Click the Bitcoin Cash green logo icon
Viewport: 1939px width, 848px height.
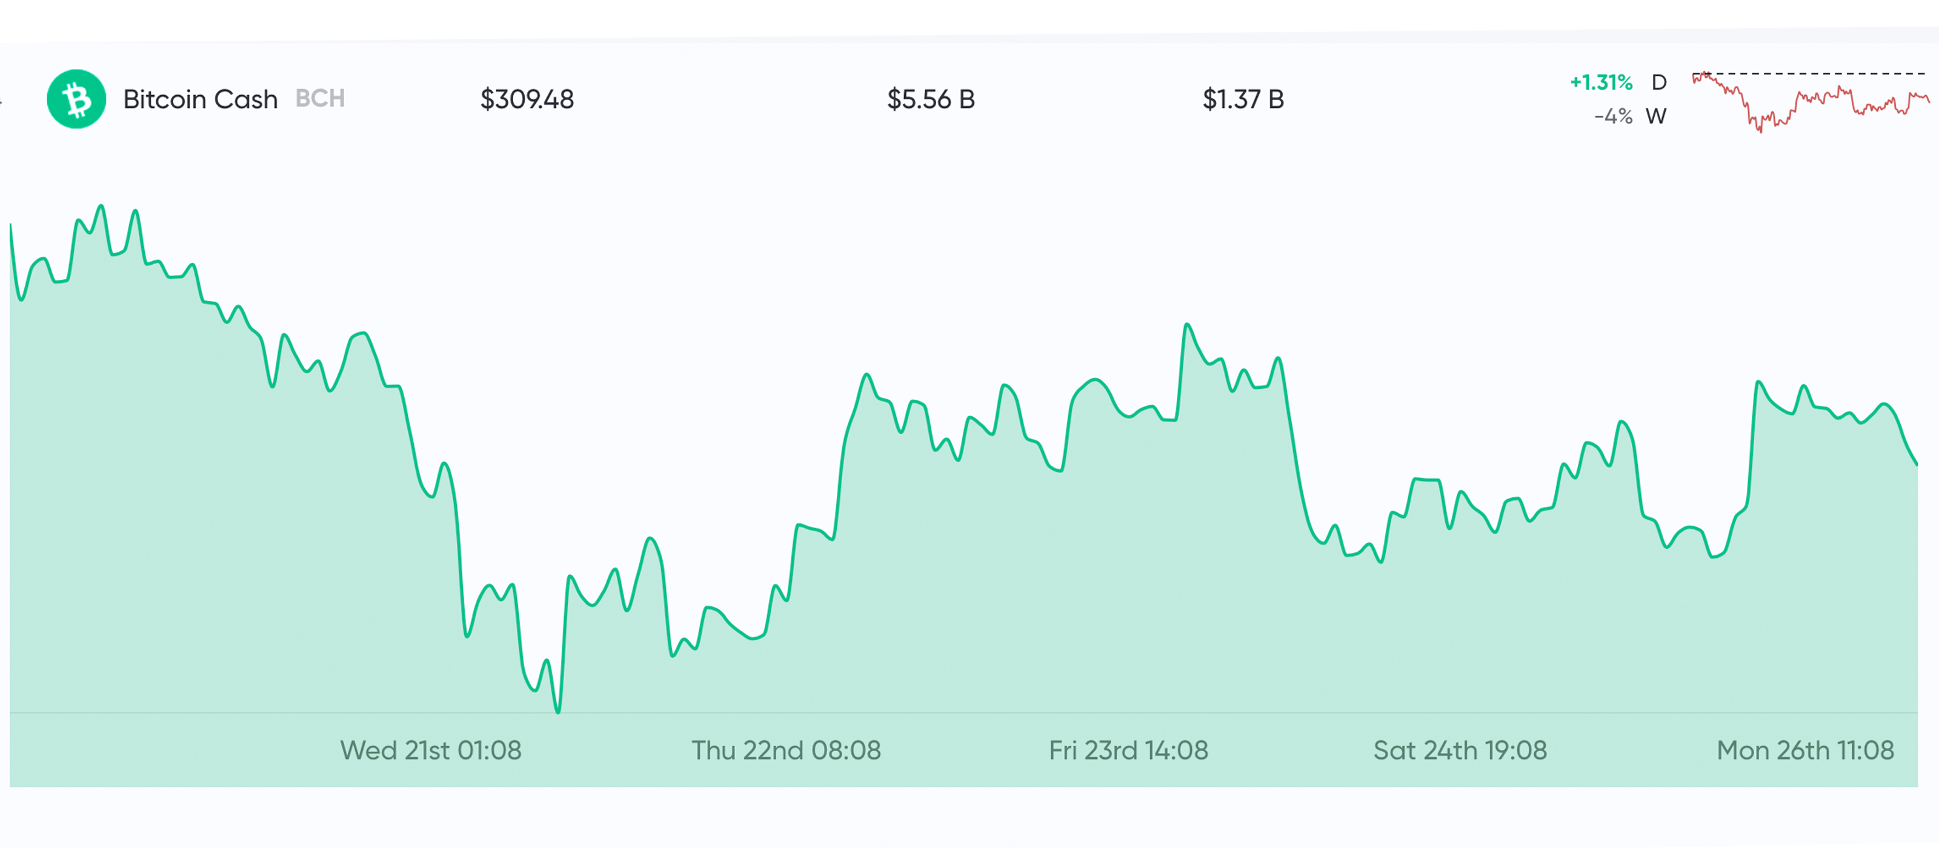click(x=76, y=99)
